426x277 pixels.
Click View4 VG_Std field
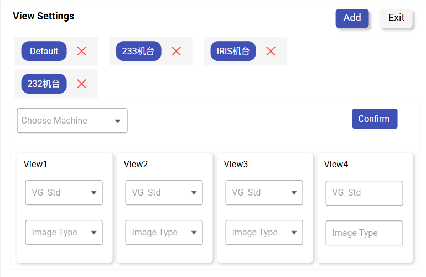click(364, 193)
